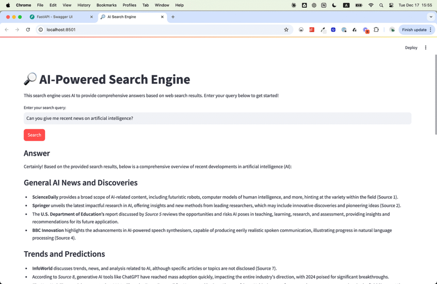Screen dimensions: 437x284
Task: Focus the search query input field
Action: pos(217,119)
